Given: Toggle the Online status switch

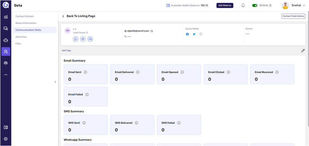Looking at the screenshot, I should point(255,5).
